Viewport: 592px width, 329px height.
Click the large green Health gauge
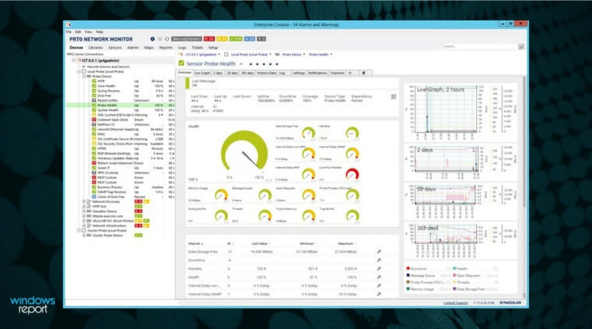tap(244, 150)
